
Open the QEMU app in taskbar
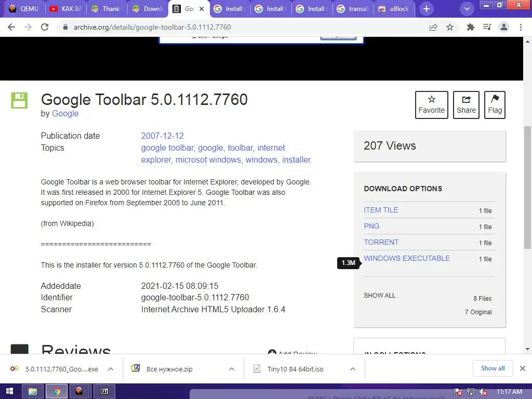[79, 392]
